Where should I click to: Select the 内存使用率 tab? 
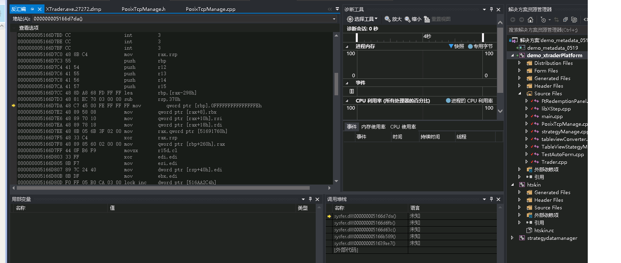click(373, 126)
